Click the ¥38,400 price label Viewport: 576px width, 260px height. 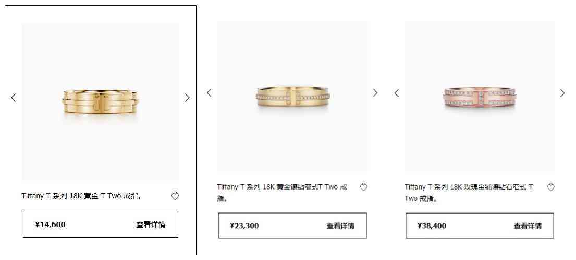pyautogui.click(x=432, y=226)
